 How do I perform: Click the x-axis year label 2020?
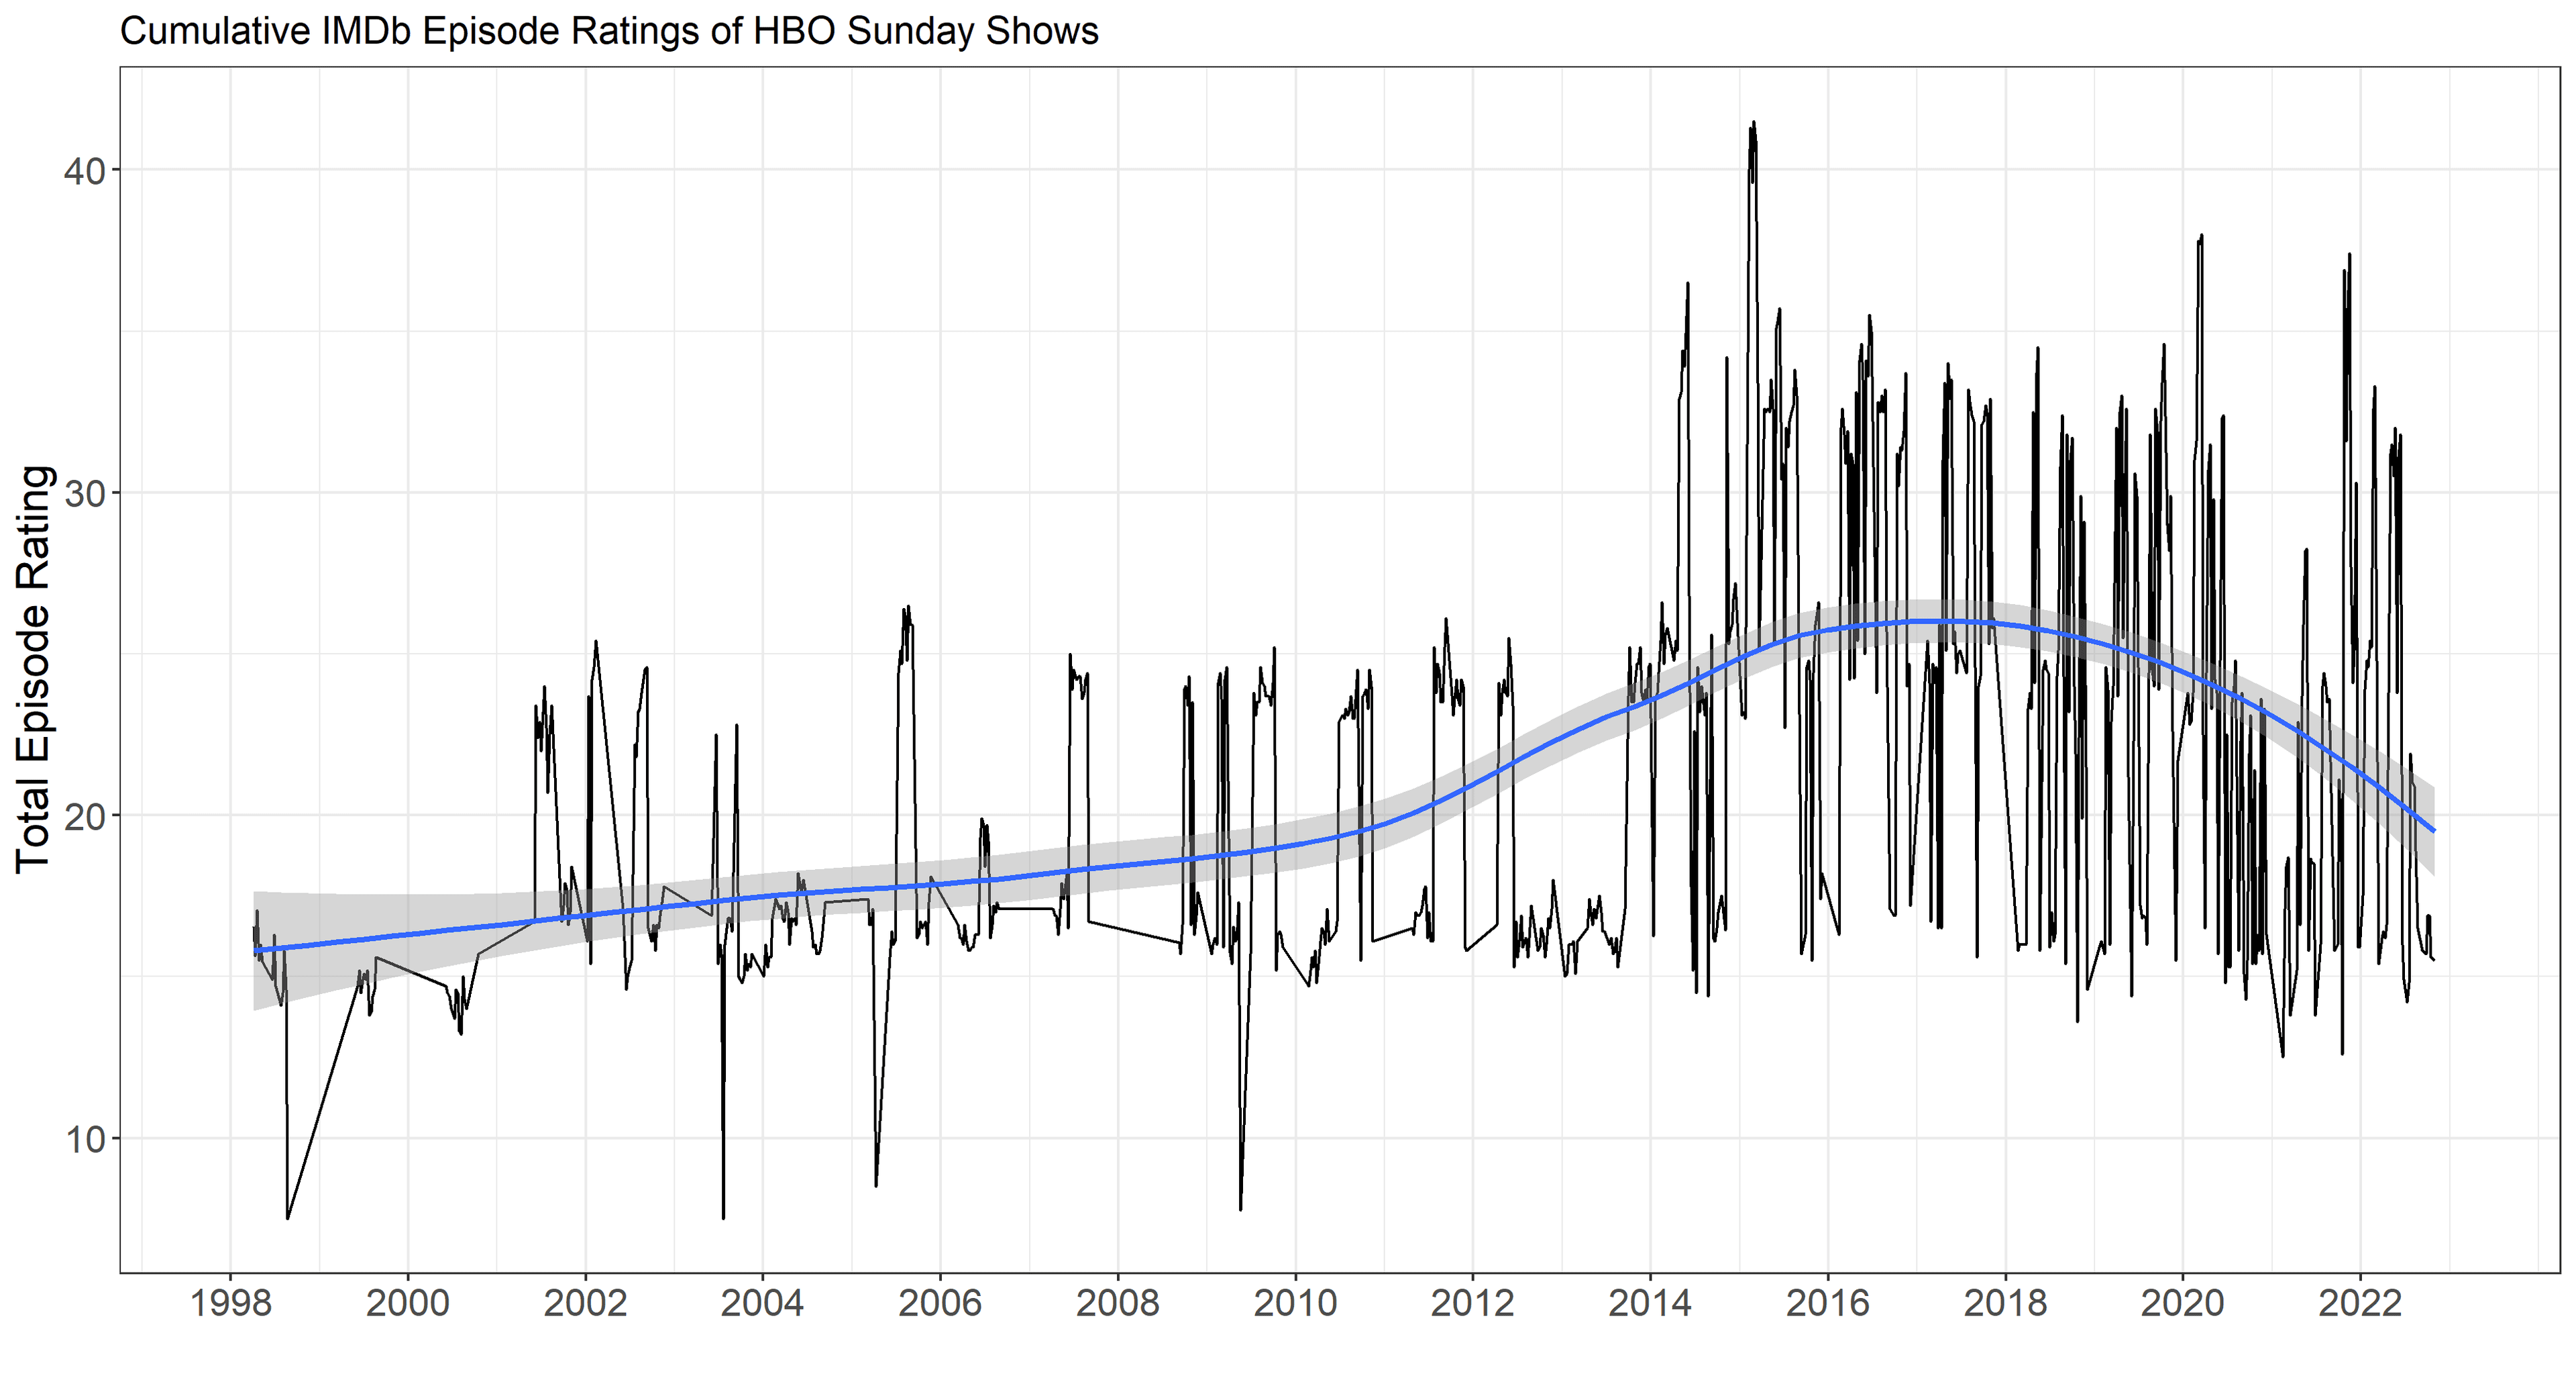(x=2182, y=1303)
